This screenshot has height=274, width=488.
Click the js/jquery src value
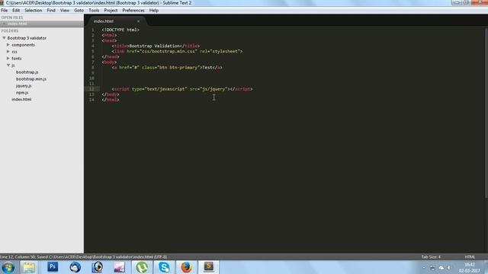coord(213,89)
